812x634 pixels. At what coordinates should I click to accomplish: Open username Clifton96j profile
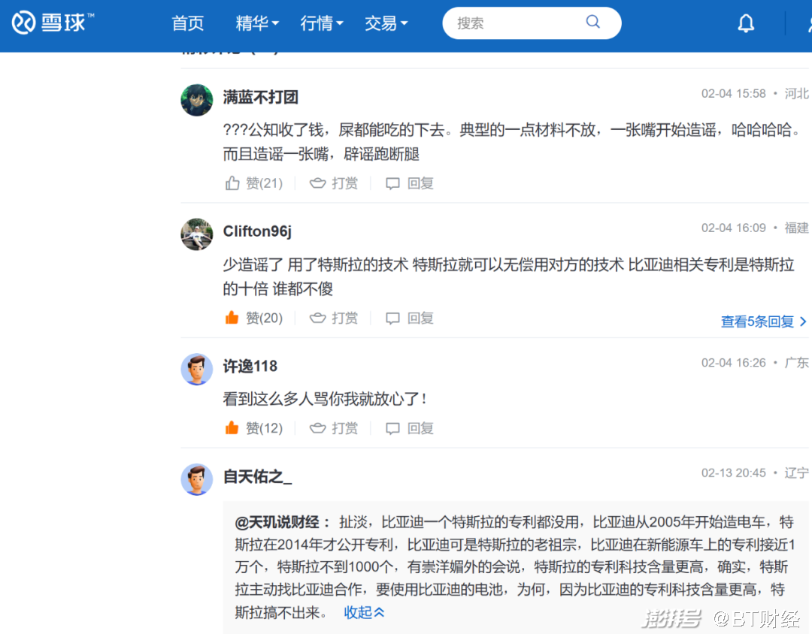[257, 231]
